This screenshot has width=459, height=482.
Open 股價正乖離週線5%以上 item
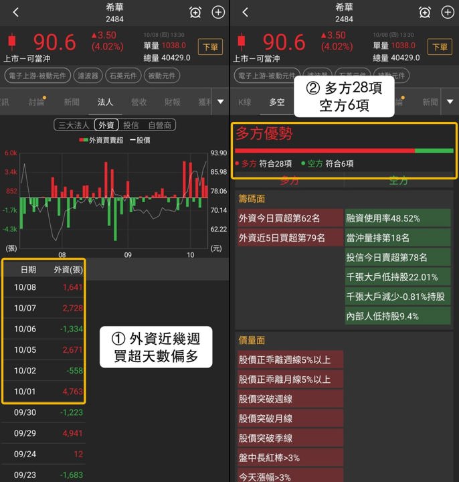click(290, 359)
